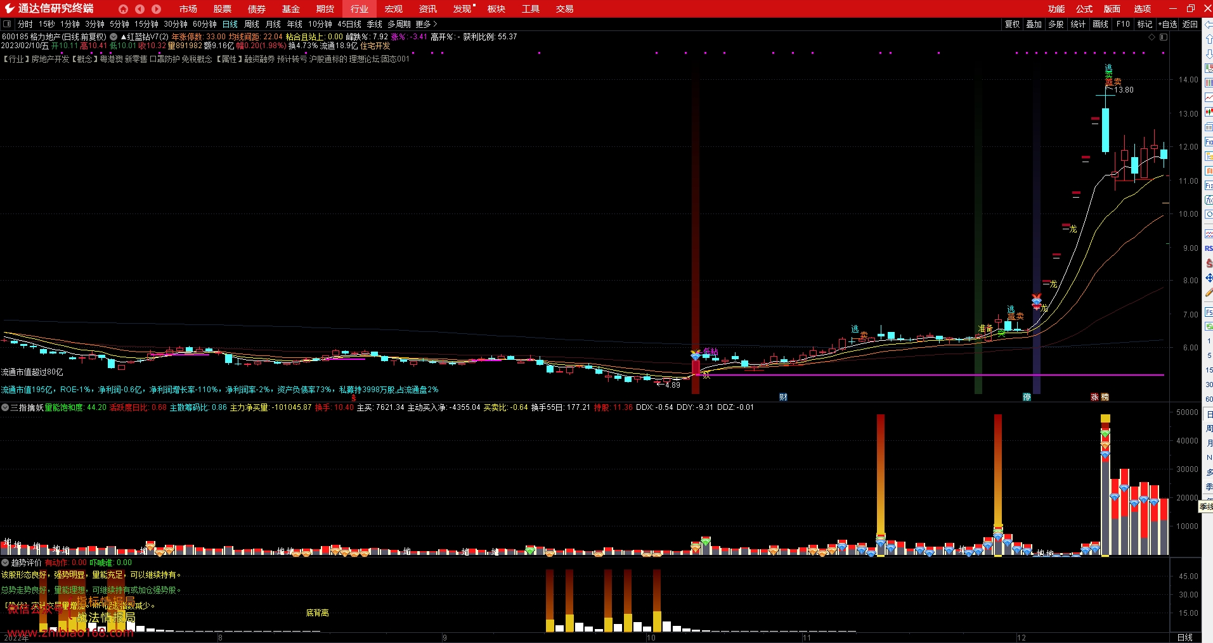
Task: Click the forward navigation arrow in title bar
Action: (156, 9)
